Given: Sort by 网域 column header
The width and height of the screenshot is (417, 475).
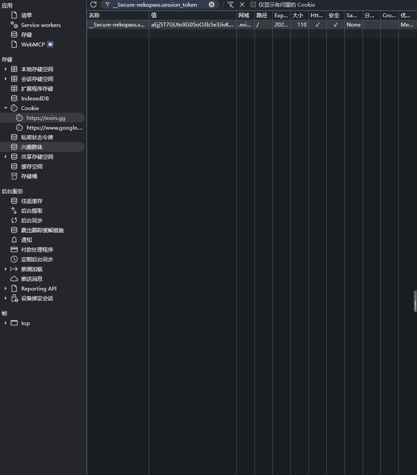Looking at the screenshot, I should [245, 15].
